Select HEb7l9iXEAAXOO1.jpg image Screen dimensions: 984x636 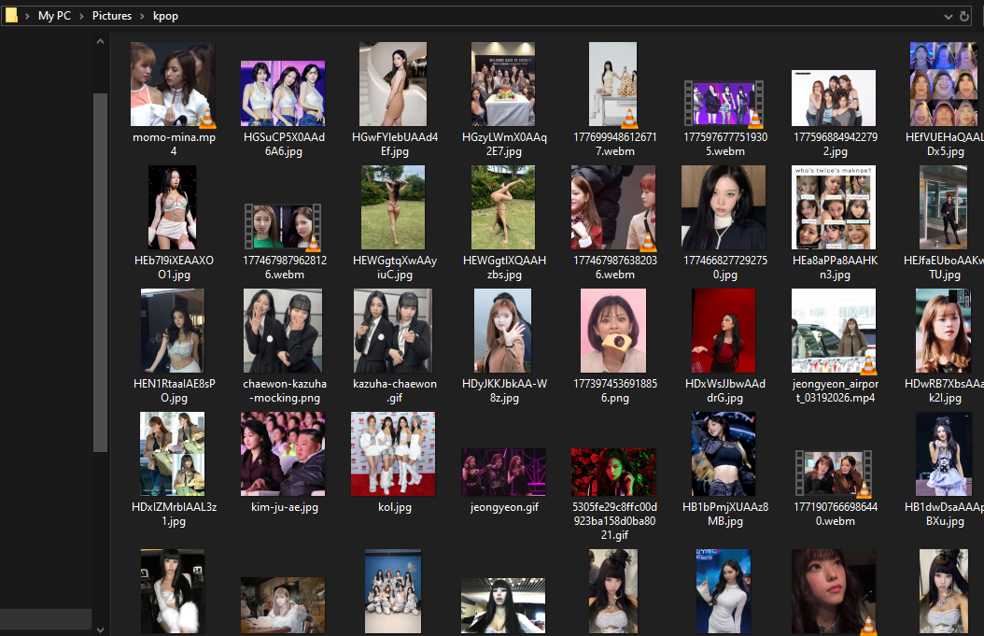point(173,207)
